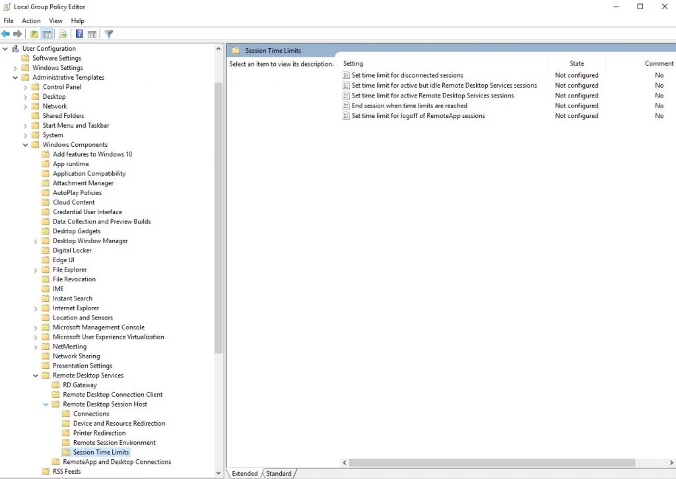Open the View menu
This screenshot has height=479, width=676.
click(x=55, y=20)
